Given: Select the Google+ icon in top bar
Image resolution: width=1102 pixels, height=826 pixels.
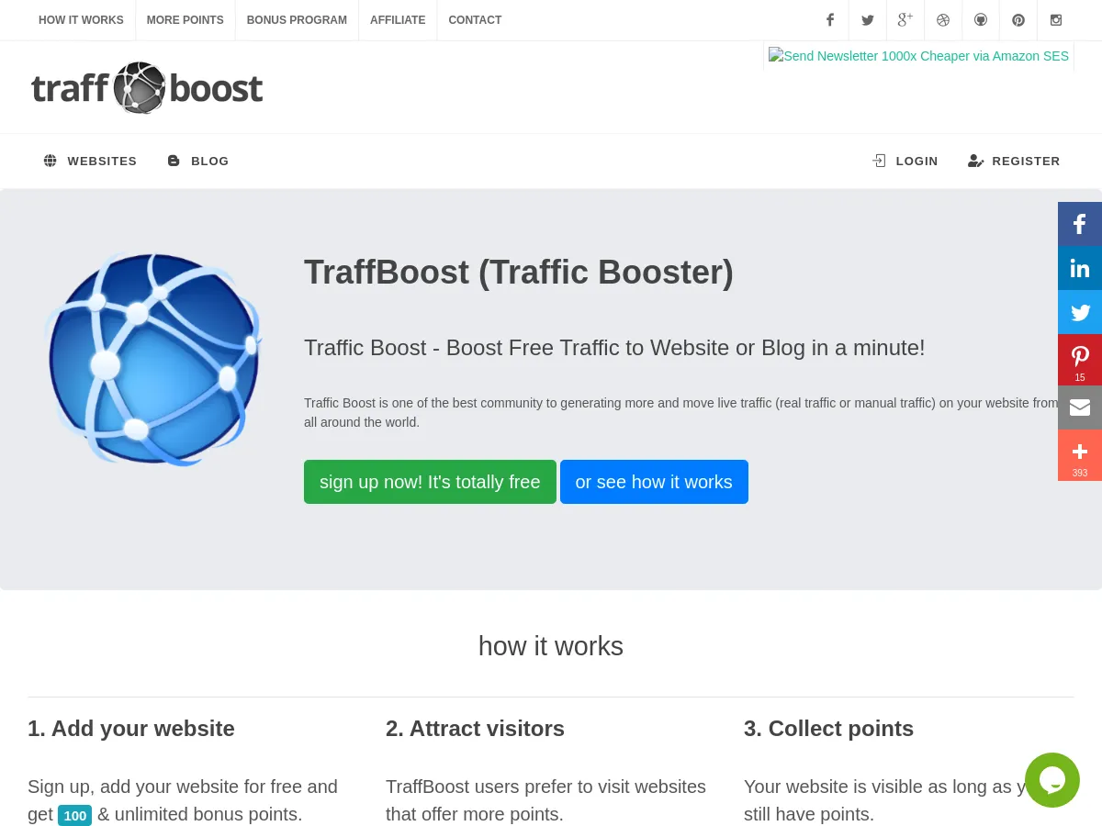Looking at the screenshot, I should coord(905,19).
